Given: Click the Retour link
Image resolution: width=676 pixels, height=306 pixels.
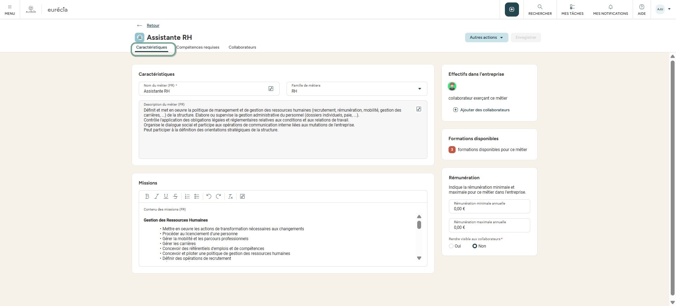Looking at the screenshot, I should pos(153,25).
